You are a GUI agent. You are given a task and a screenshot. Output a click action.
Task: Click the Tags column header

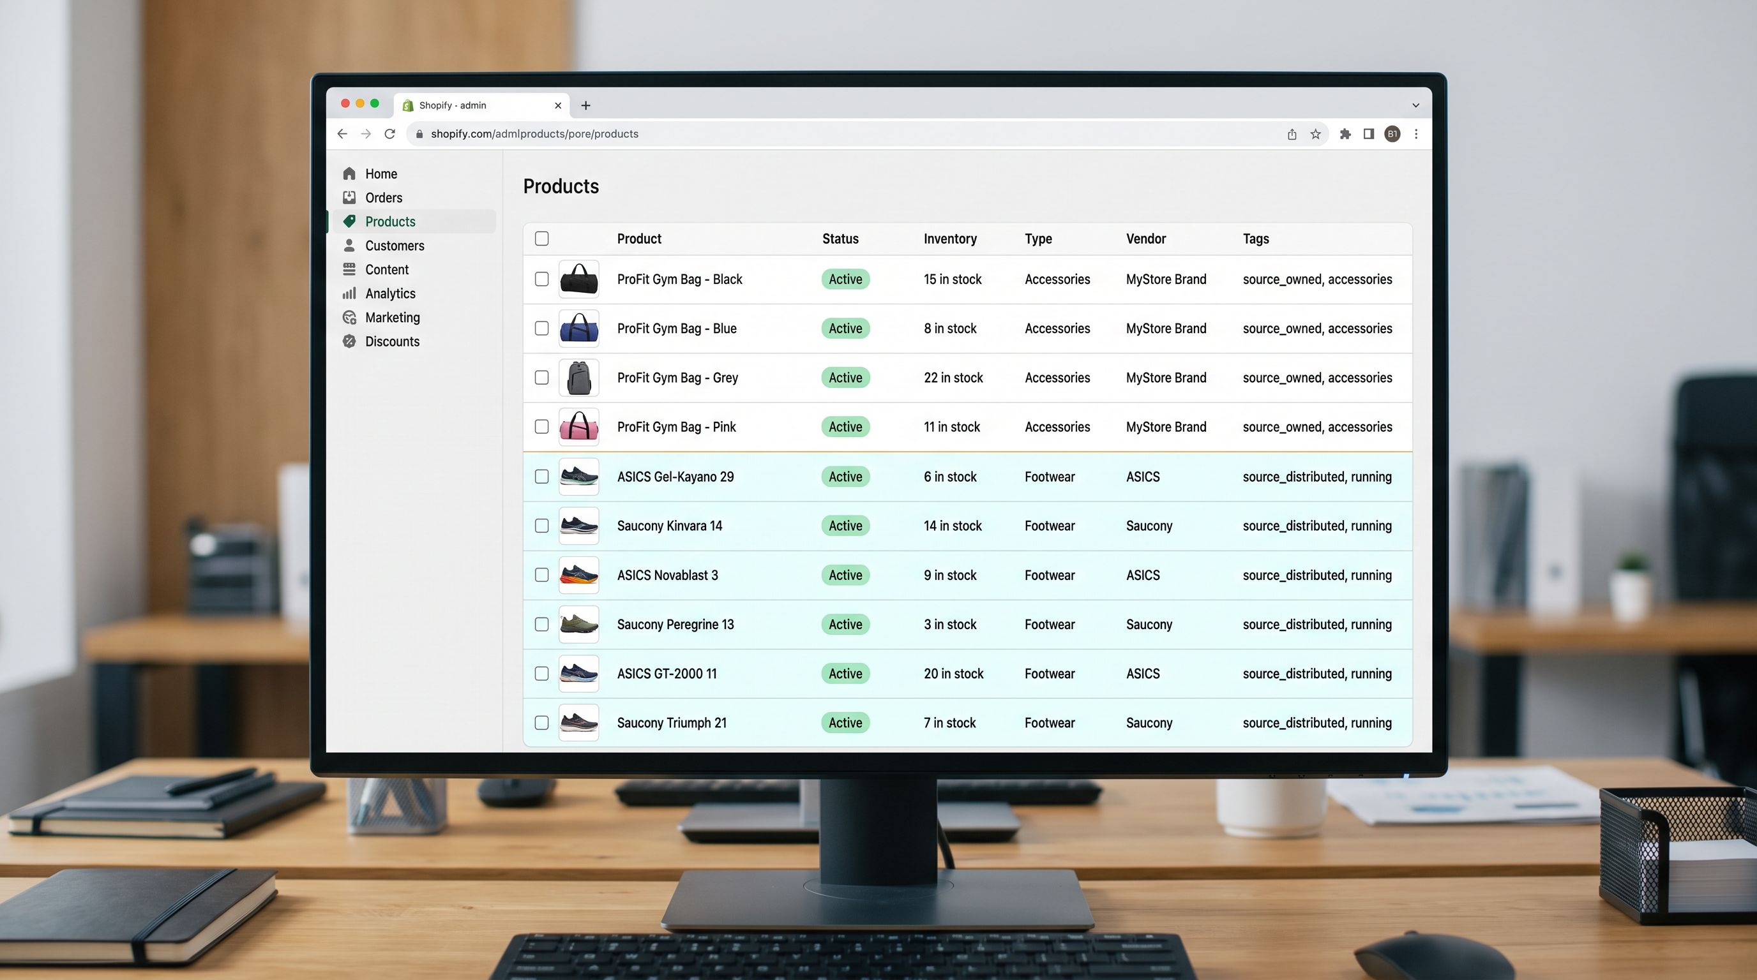(1256, 239)
